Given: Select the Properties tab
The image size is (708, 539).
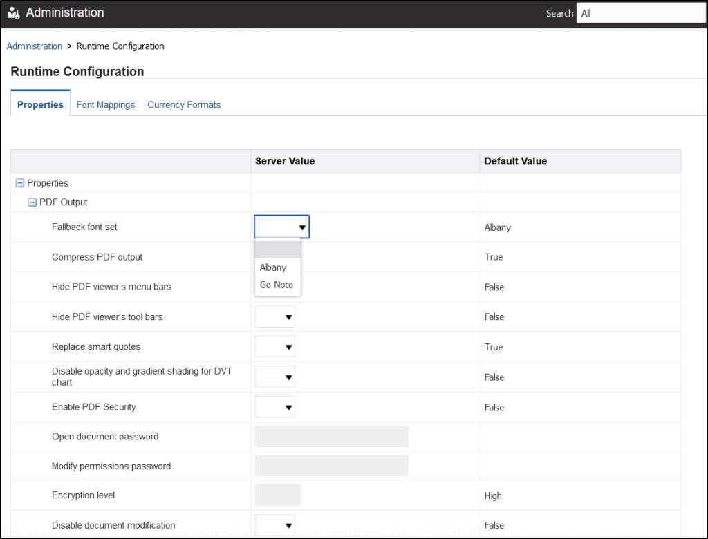Looking at the screenshot, I should [x=40, y=105].
